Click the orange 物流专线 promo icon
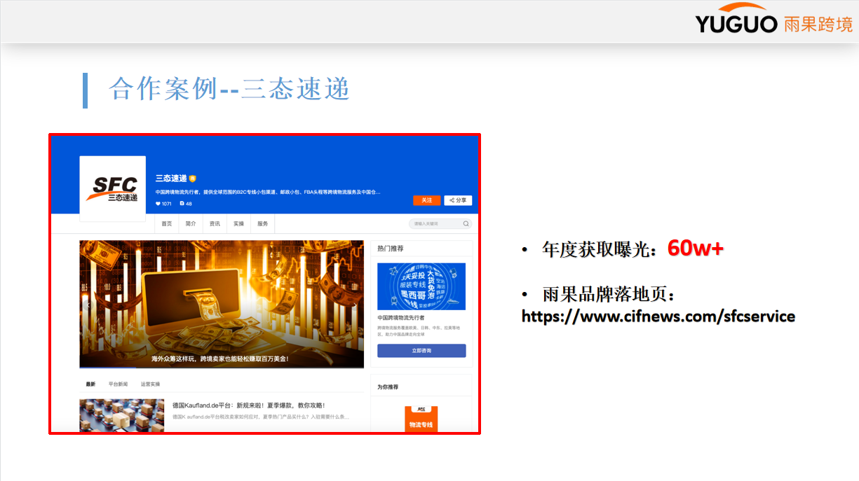859x481 pixels. pyautogui.click(x=420, y=418)
